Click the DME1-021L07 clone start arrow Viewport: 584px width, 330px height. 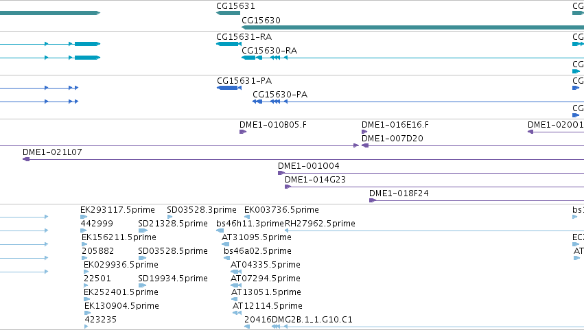pos(26,159)
